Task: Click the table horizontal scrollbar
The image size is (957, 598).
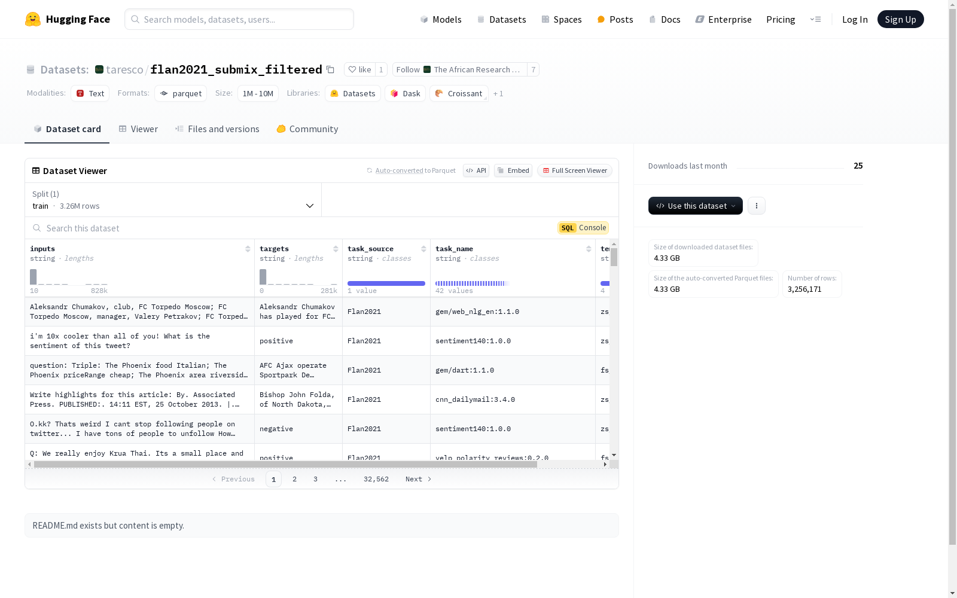Action: (x=285, y=464)
